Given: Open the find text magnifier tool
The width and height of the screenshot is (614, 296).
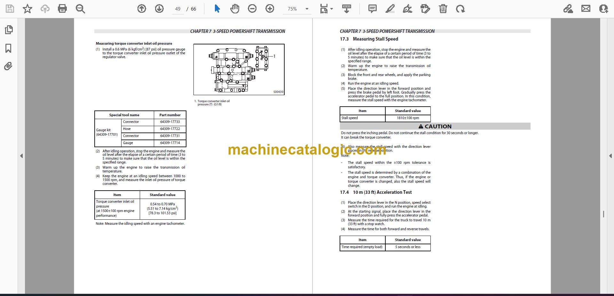Looking at the screenshot, I should 80,9.
